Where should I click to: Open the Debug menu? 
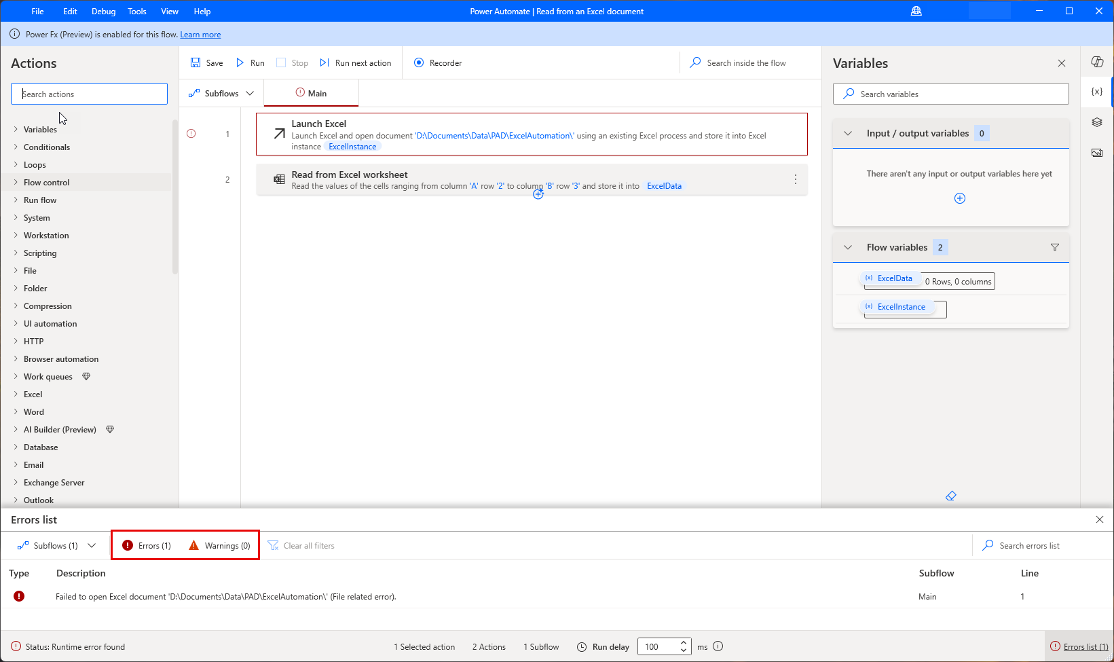[104, 11]
